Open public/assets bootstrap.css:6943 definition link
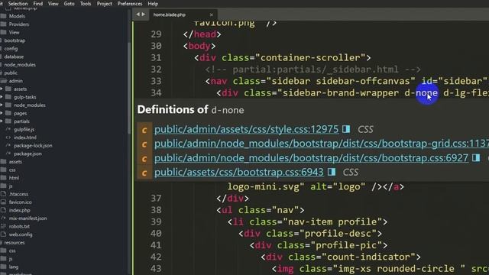Screen dimensions: 489x275 pyautogui.click(x=239, y=173)
